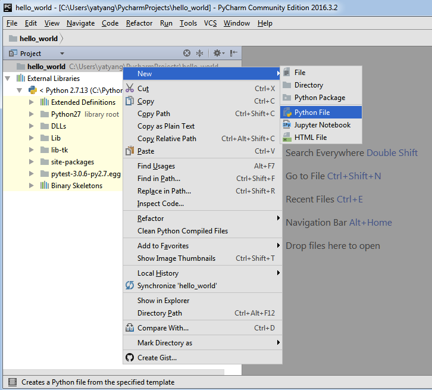This screenshot has height=390, width=432.
Task: Click the File document icon in submenu
Action: [287, 72]
